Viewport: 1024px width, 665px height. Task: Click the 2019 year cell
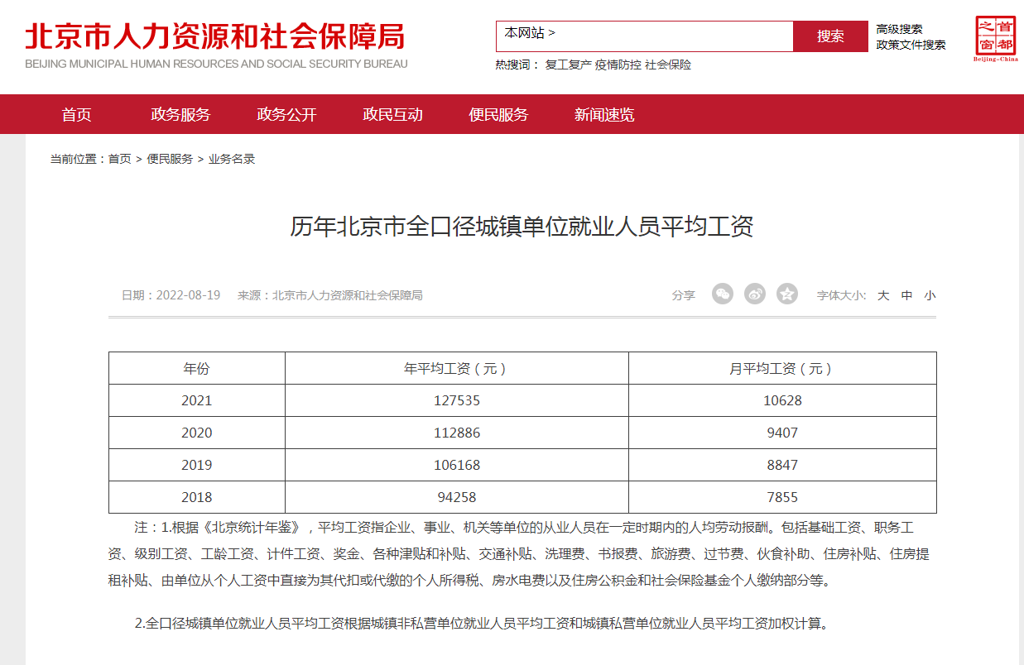196,465
